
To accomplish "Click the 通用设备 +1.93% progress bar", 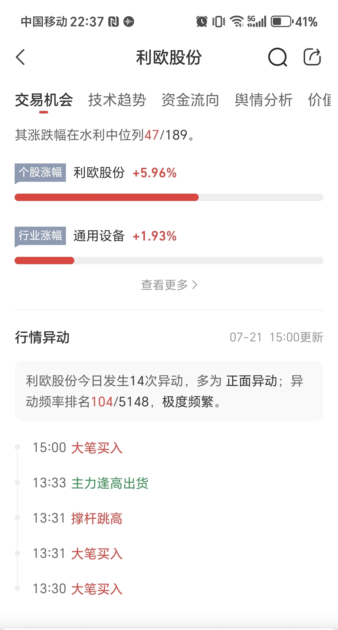I will click(169, 261).
